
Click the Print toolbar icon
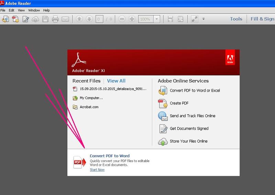pyautogui.click(x=55, y=19)
